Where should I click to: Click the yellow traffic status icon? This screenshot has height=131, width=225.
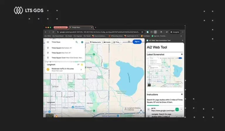click(x=48, y=69)
